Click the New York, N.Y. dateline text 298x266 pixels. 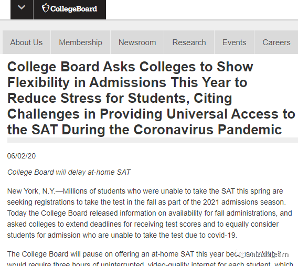pyautogui.click(x=31, y=191)
